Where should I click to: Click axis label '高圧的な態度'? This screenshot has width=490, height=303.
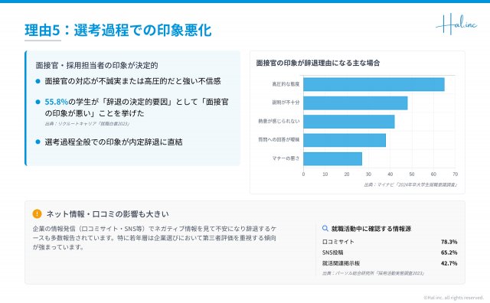point(286,84)
